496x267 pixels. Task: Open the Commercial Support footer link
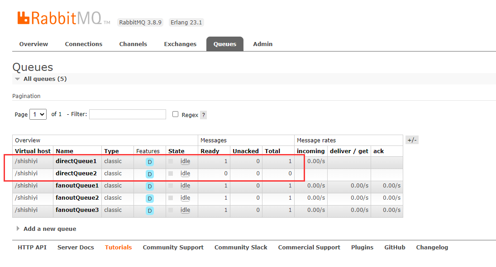point(309,248)
